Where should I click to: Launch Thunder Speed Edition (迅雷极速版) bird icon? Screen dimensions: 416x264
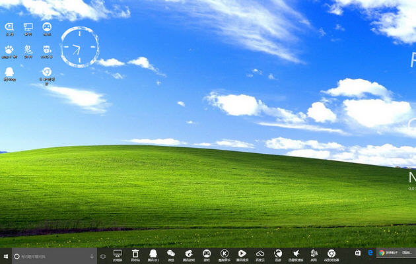296,255
